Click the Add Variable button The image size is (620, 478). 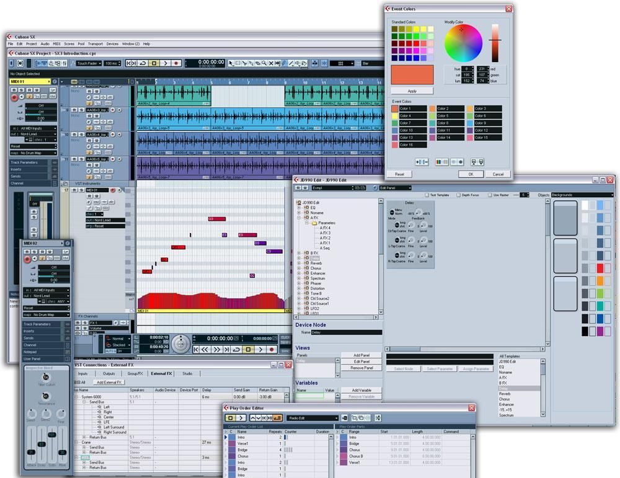pyautogui.click(x=361, y=390)
